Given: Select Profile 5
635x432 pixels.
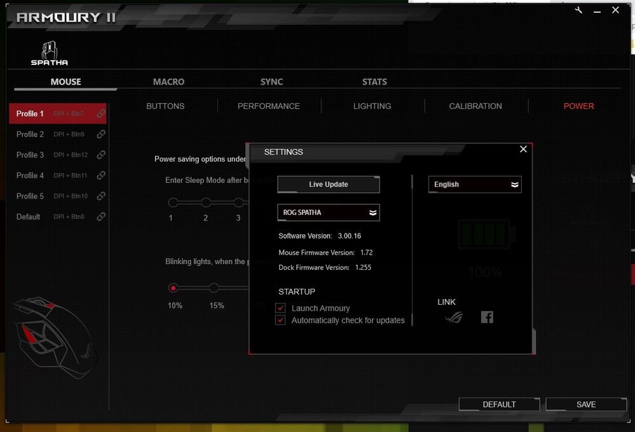Looking at the screenshot, I should point(30,196).
